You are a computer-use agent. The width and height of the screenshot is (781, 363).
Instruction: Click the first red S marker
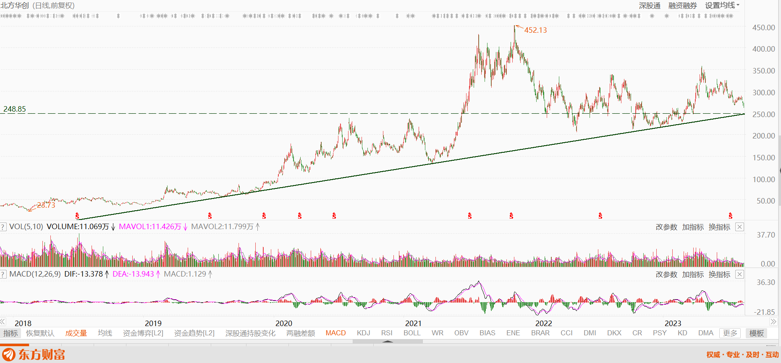[x=77, y=216]
